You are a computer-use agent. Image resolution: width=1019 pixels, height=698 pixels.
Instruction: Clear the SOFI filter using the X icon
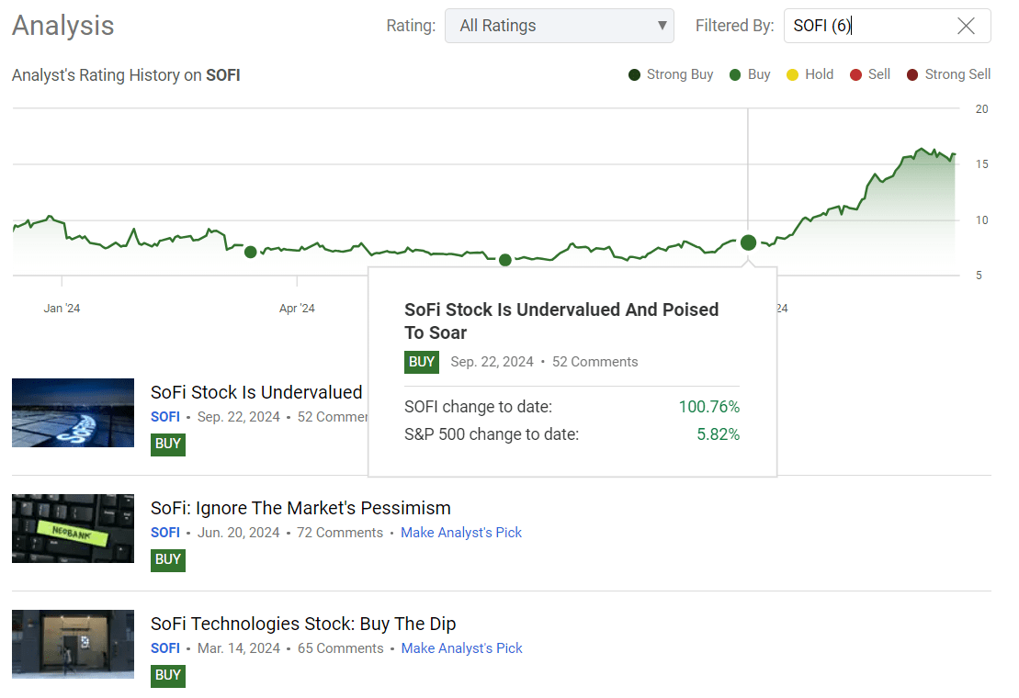[x=966, y=26]
